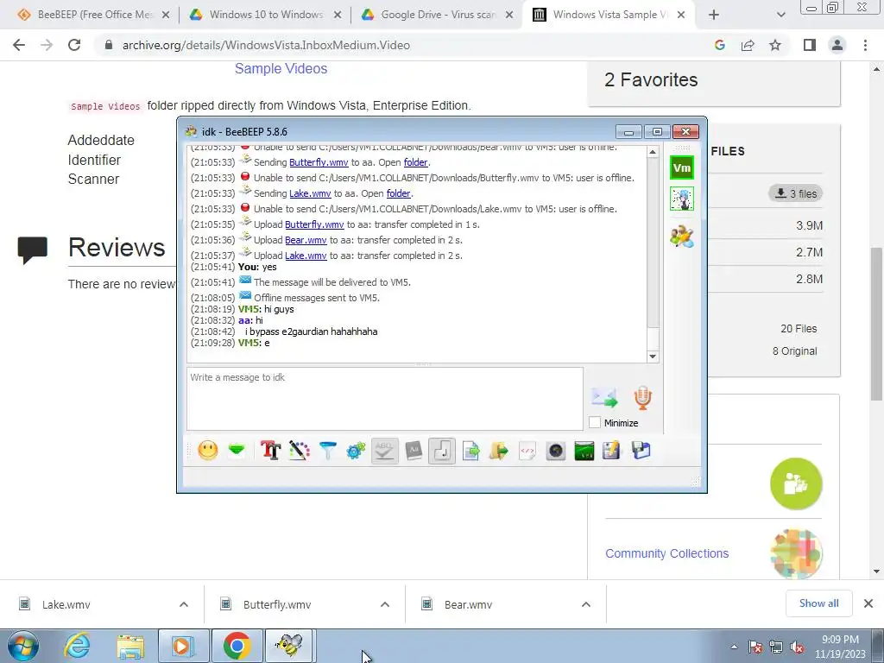Click the camera screenshot icon in chat toolbar
This screenshot has height=663, width=884.
pos(556,451)
